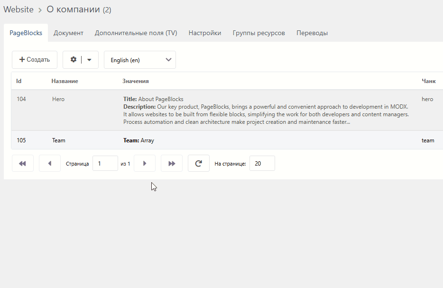443x288 pixels.
Task: Jump to last page with double-right arrow
Action: coord(172,163)
